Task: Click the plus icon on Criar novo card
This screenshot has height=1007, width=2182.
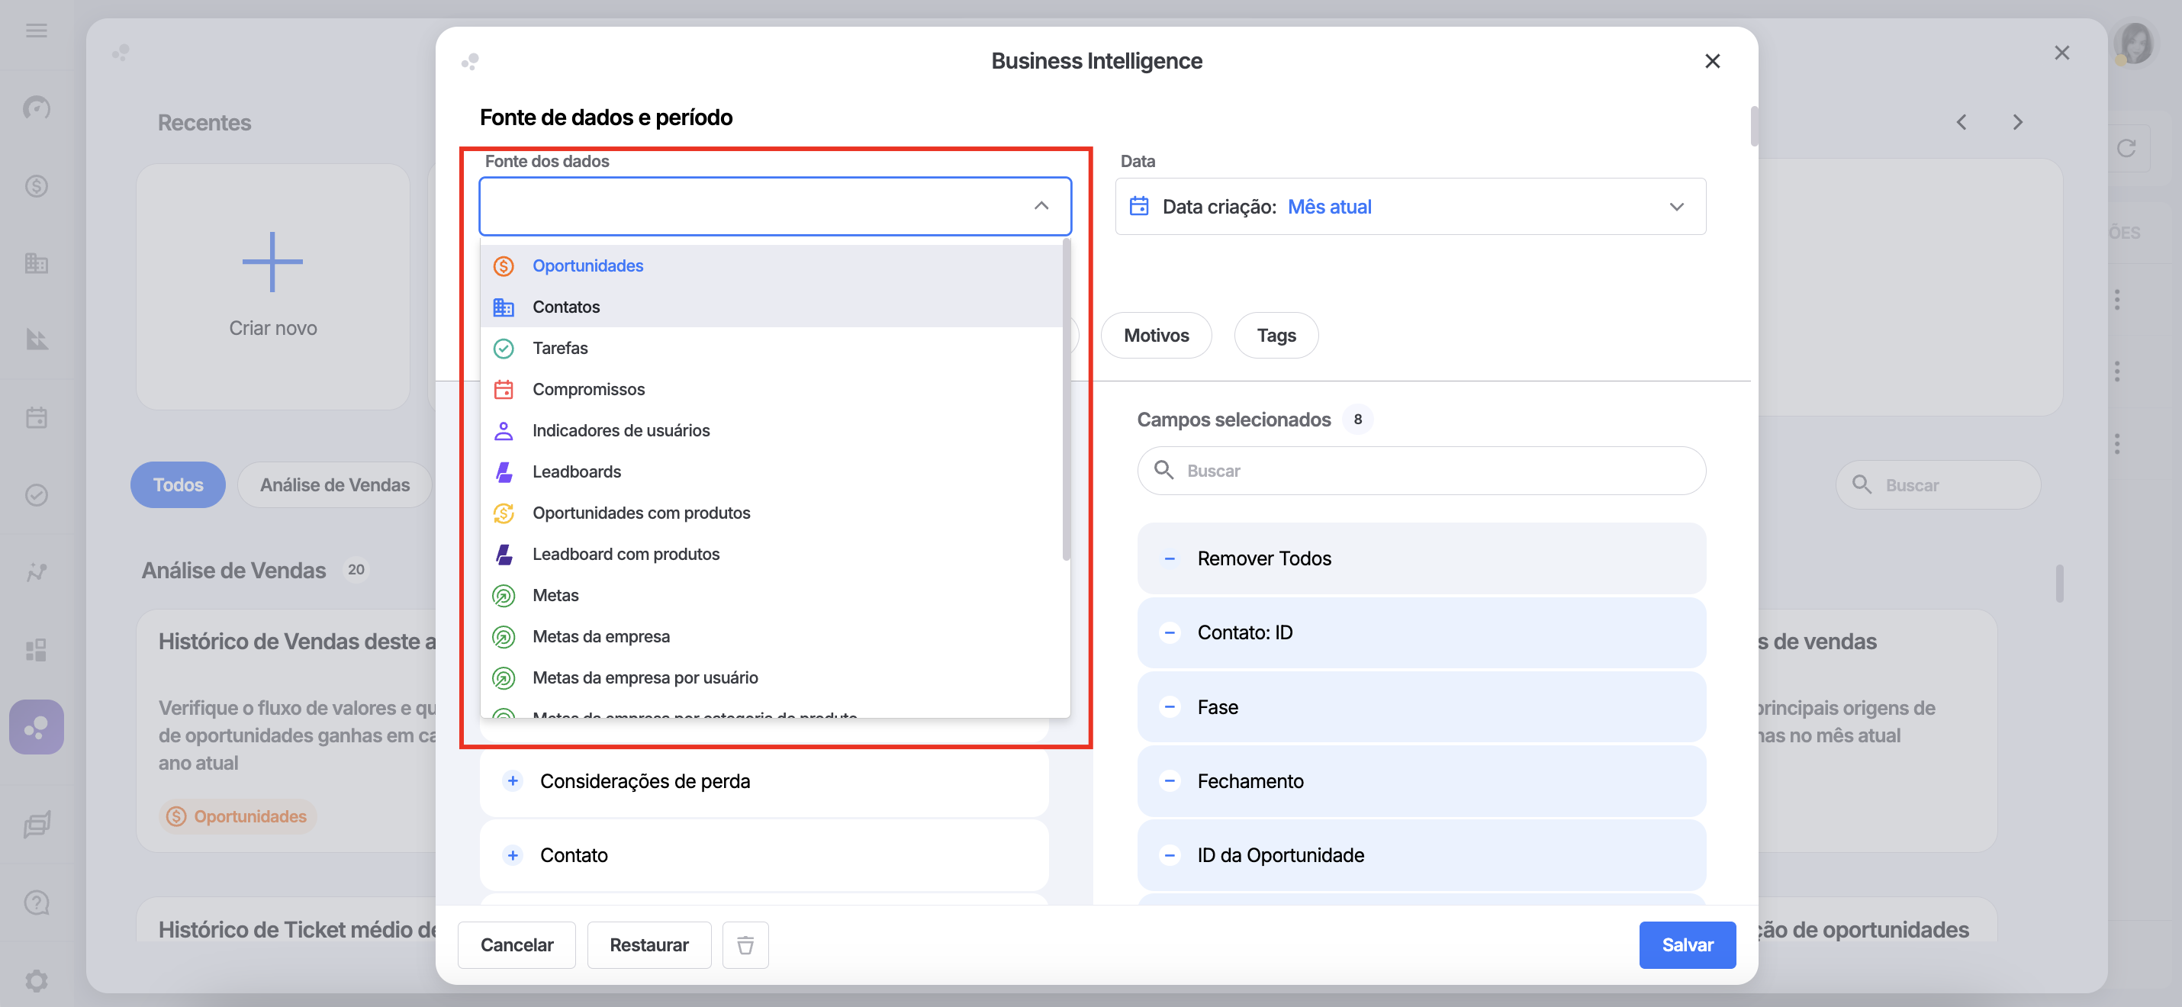Action: pos(272,262)
